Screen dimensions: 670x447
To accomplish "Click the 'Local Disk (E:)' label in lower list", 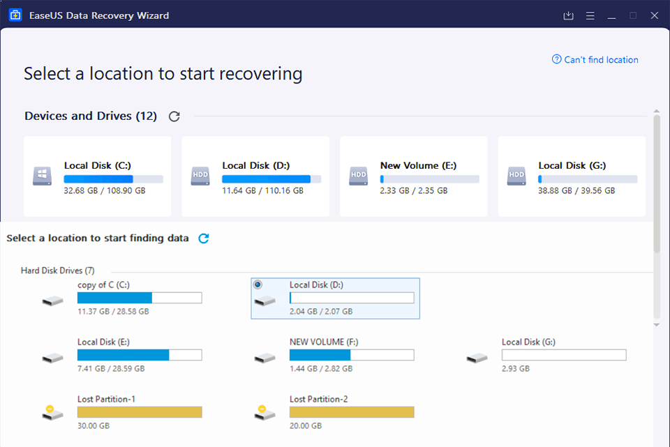I will coord(103,342).
